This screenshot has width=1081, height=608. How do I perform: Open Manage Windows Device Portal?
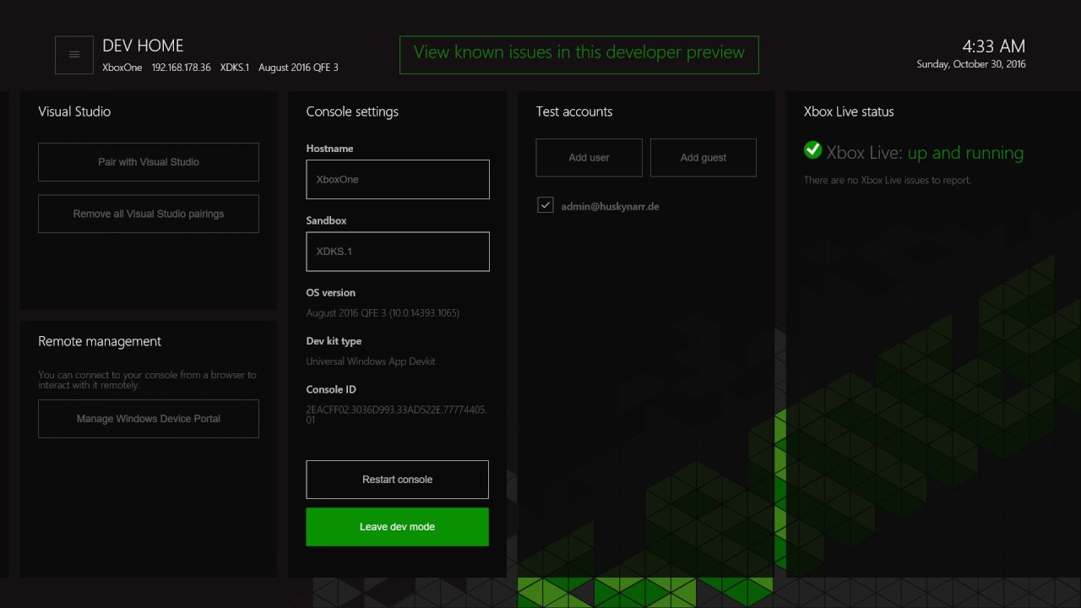(149, 419)
